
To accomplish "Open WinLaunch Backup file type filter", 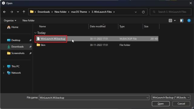I will point(171,98).
